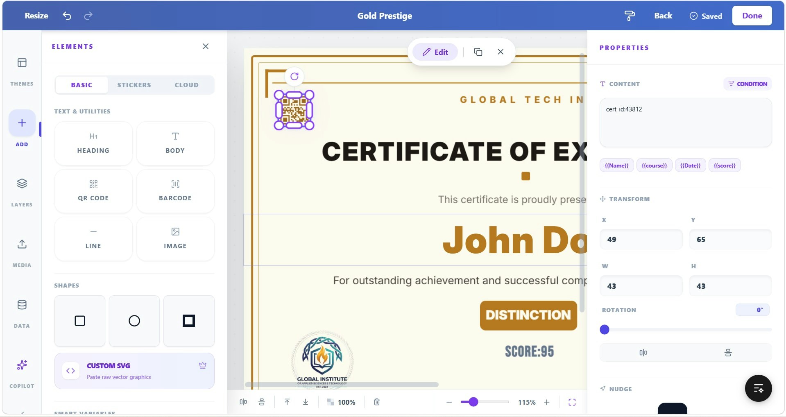The height and width of the screenshot is (417, 786).
Task: Insert the {{score}} variable chip
Action: point(725,165)
